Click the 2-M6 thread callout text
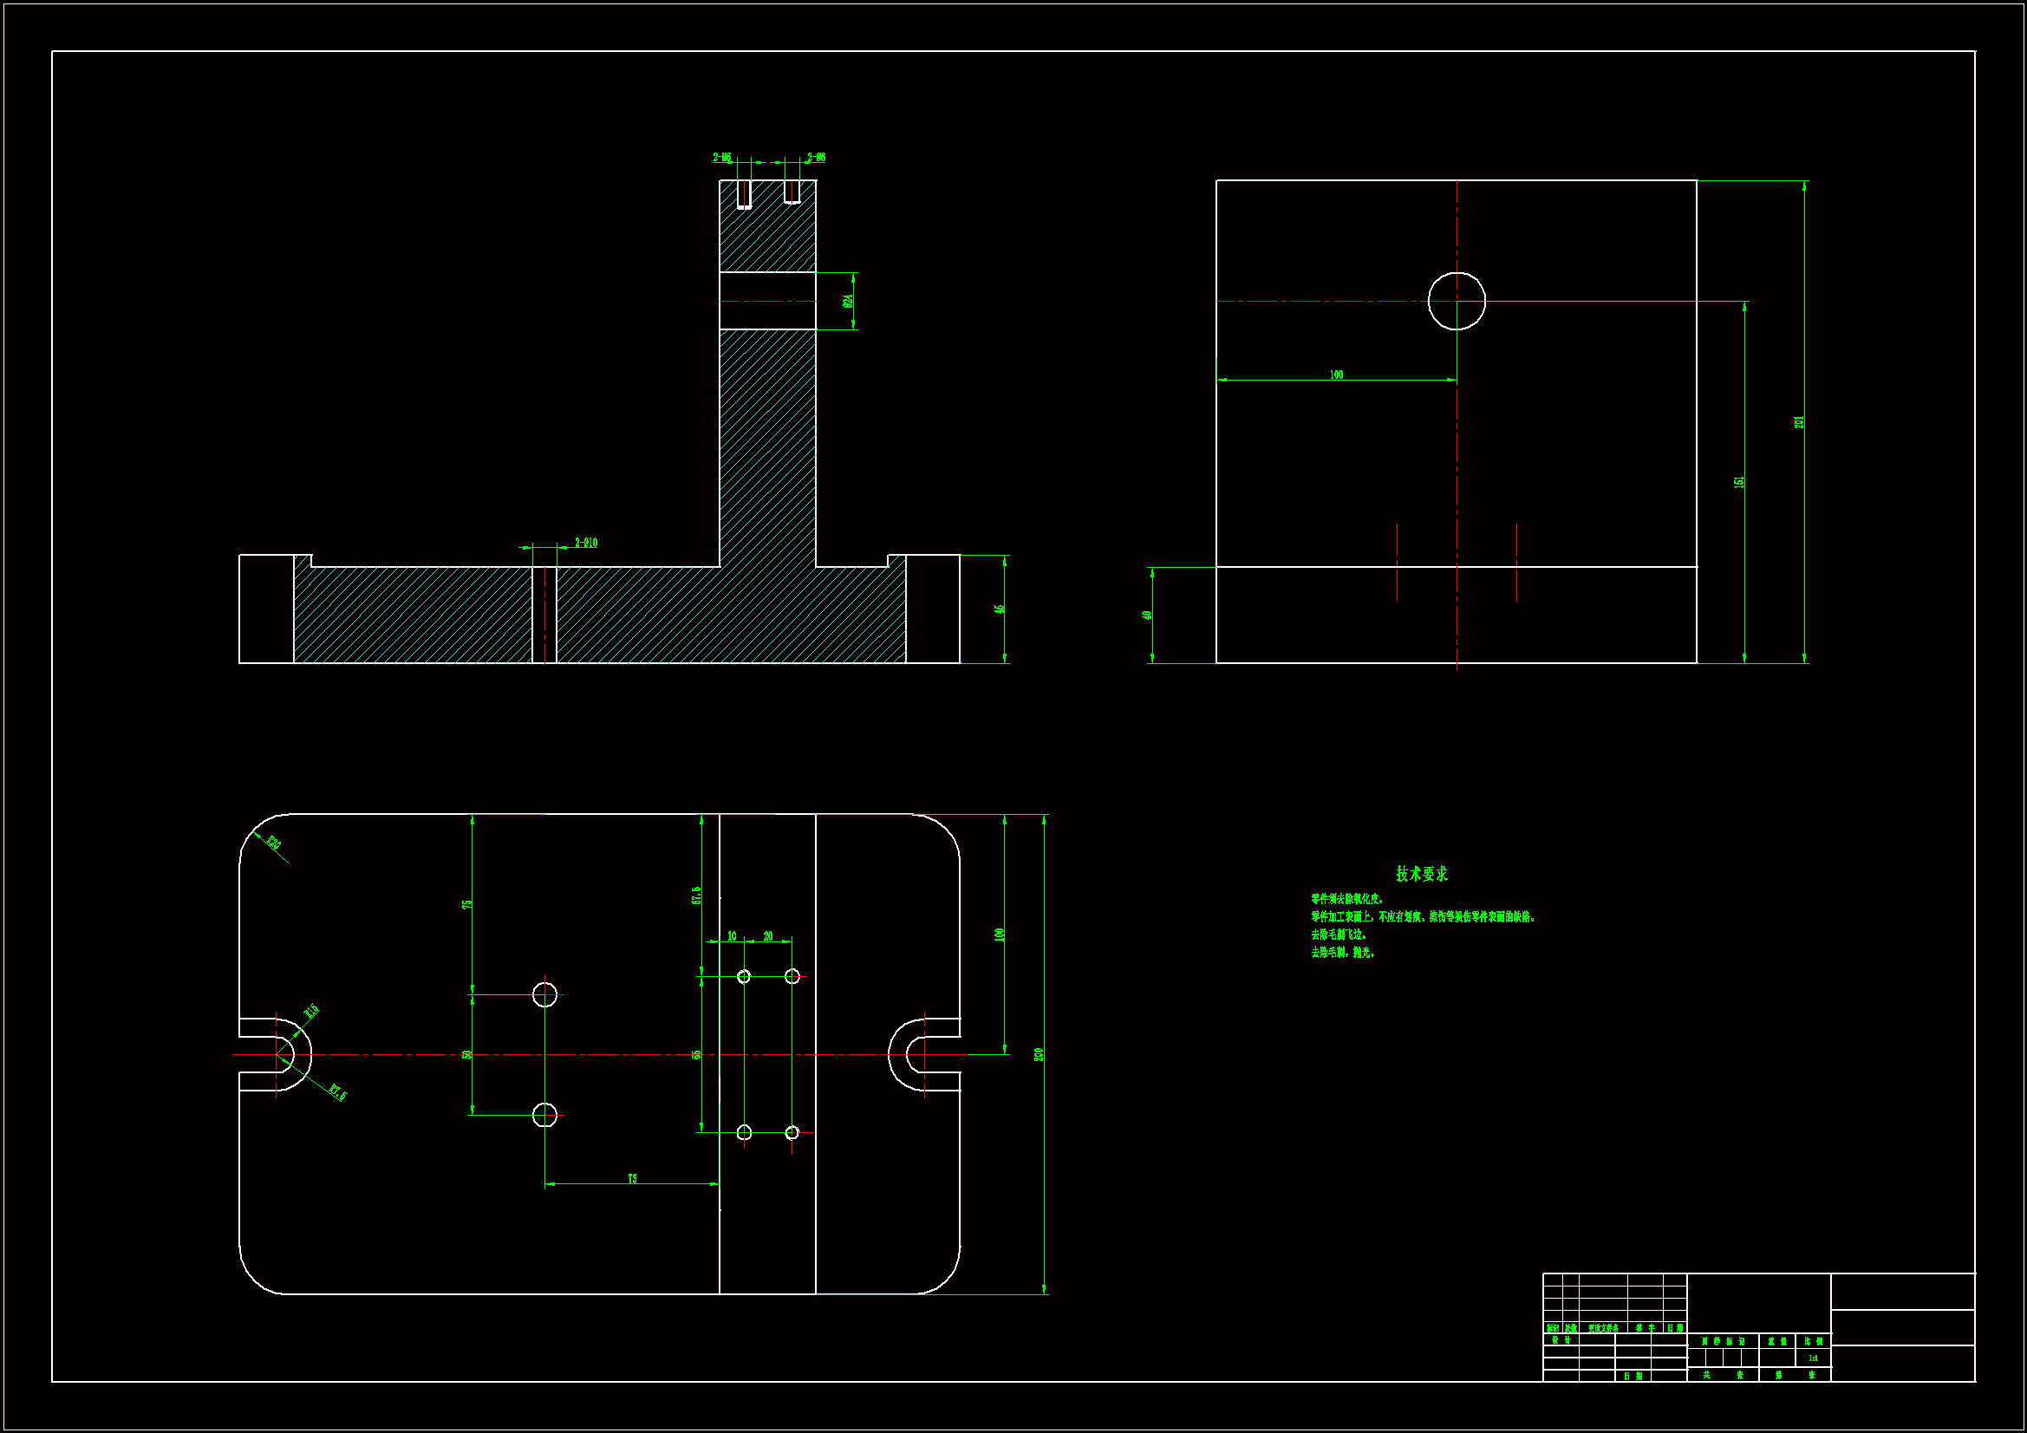 (722, 158)
